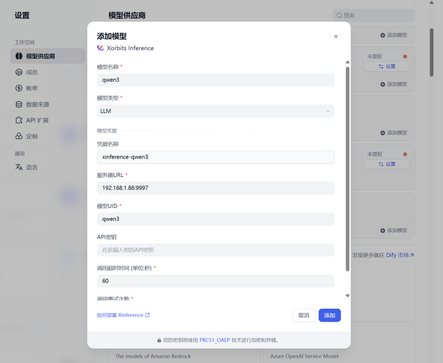Click the lower 设置 button under 未授权
The height and width of the screenshot is (363, 443).
click(387, 164)
